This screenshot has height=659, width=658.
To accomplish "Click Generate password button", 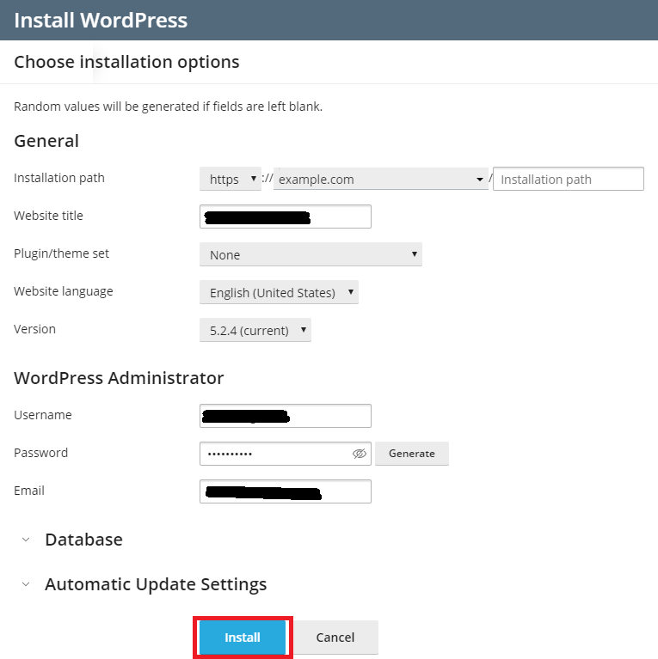I will pyautogui.click(x=412, y=454).
